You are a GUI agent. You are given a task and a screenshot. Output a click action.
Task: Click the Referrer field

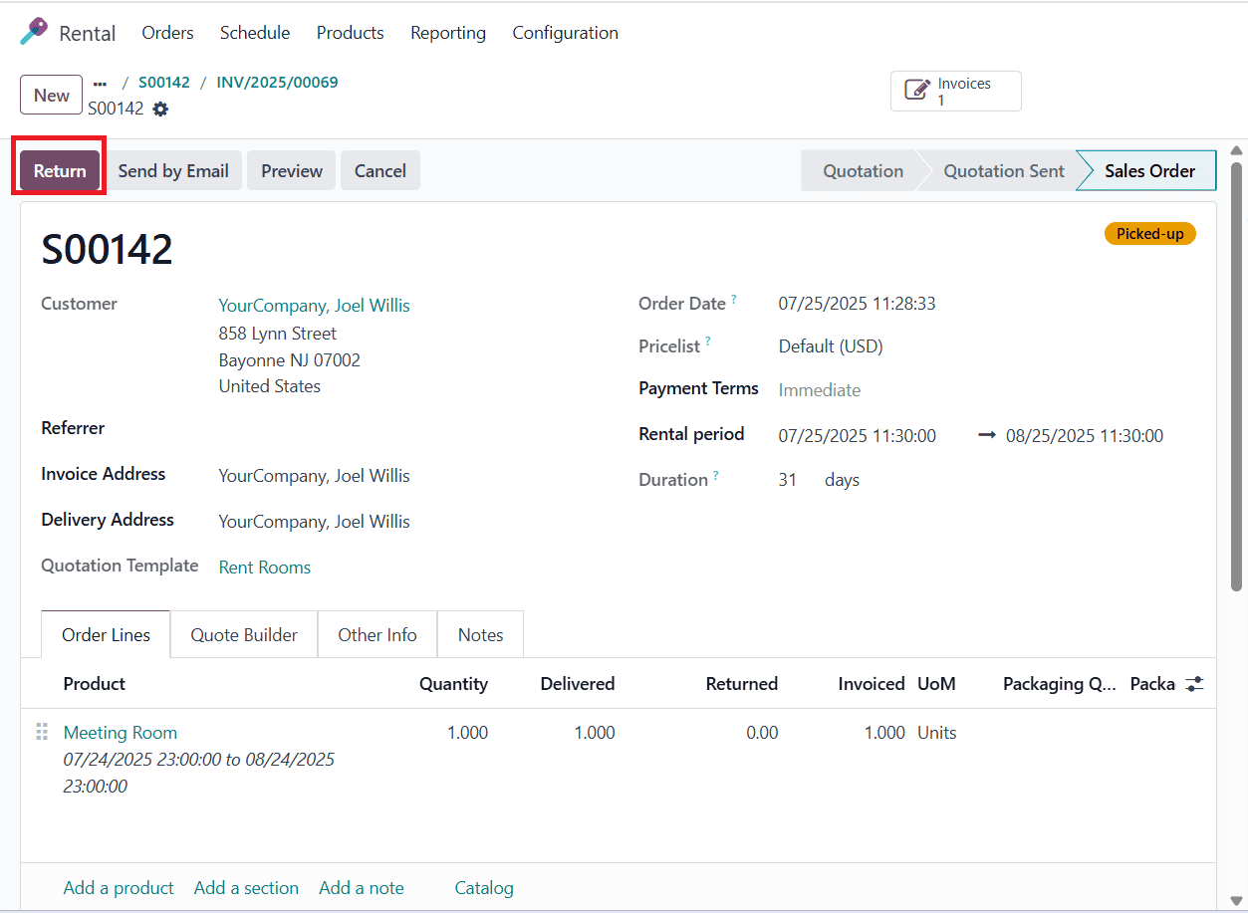click(x=398, y=428)
